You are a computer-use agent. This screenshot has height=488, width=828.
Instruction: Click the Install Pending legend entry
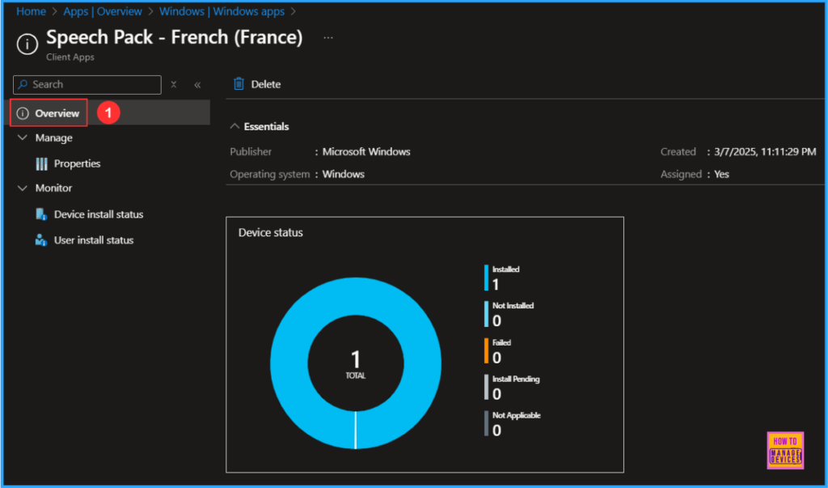click(x=512, y=387)
